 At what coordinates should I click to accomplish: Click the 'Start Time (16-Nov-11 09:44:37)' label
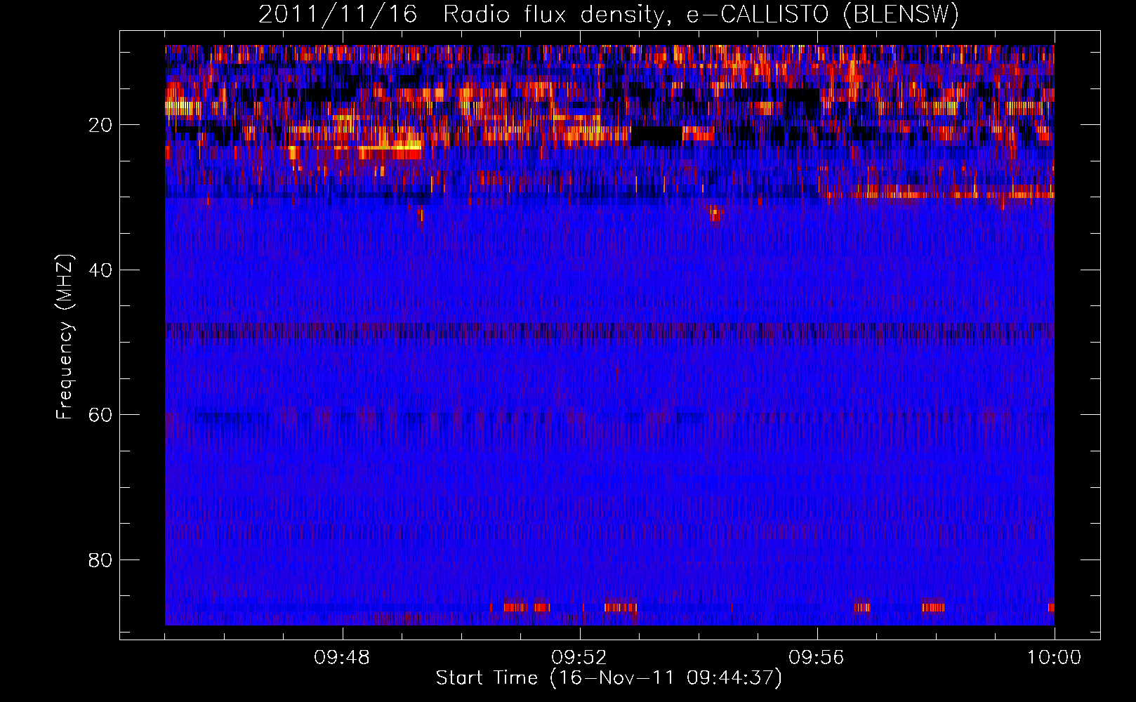pos(609,678)
